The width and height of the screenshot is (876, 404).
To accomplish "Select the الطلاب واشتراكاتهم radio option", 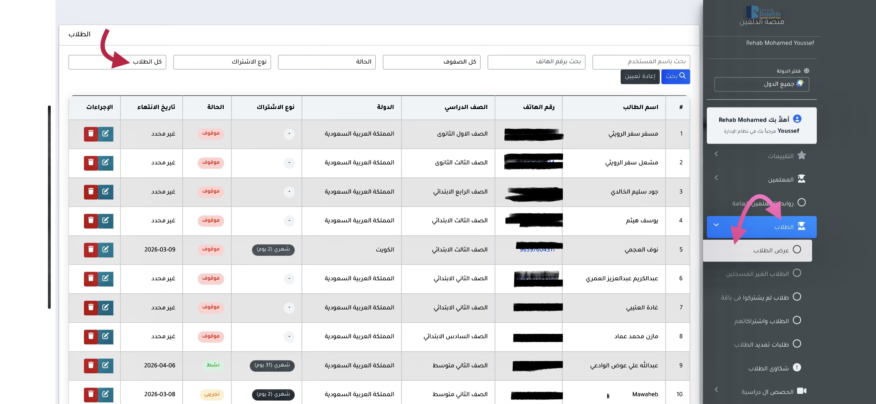I will [797, 320].
